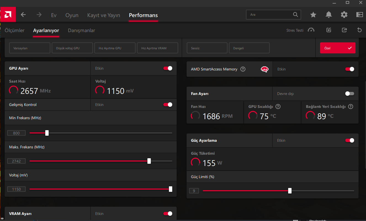Viewport: 366px width, 221px height.
Task: Click the 89 °C junction temperature reading
Action: tap(325, 116)
